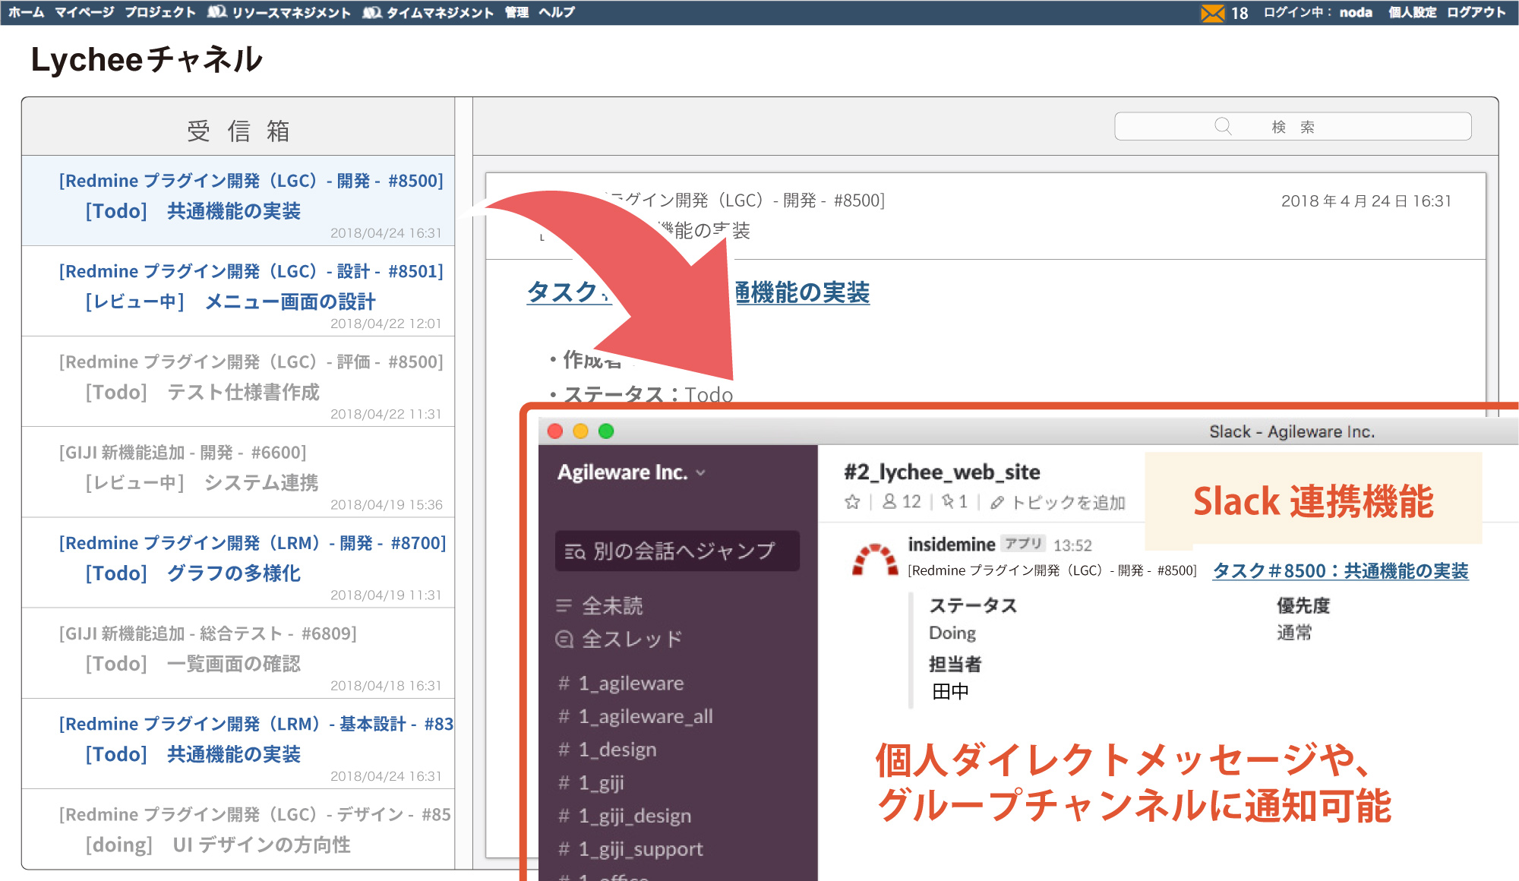The height and width of the screenshot is (881, 1519).
Task: Click the ステータス：Todo line
Action: 642,394
